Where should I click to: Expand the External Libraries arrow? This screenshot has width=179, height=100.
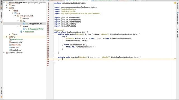tap(4, 53)
